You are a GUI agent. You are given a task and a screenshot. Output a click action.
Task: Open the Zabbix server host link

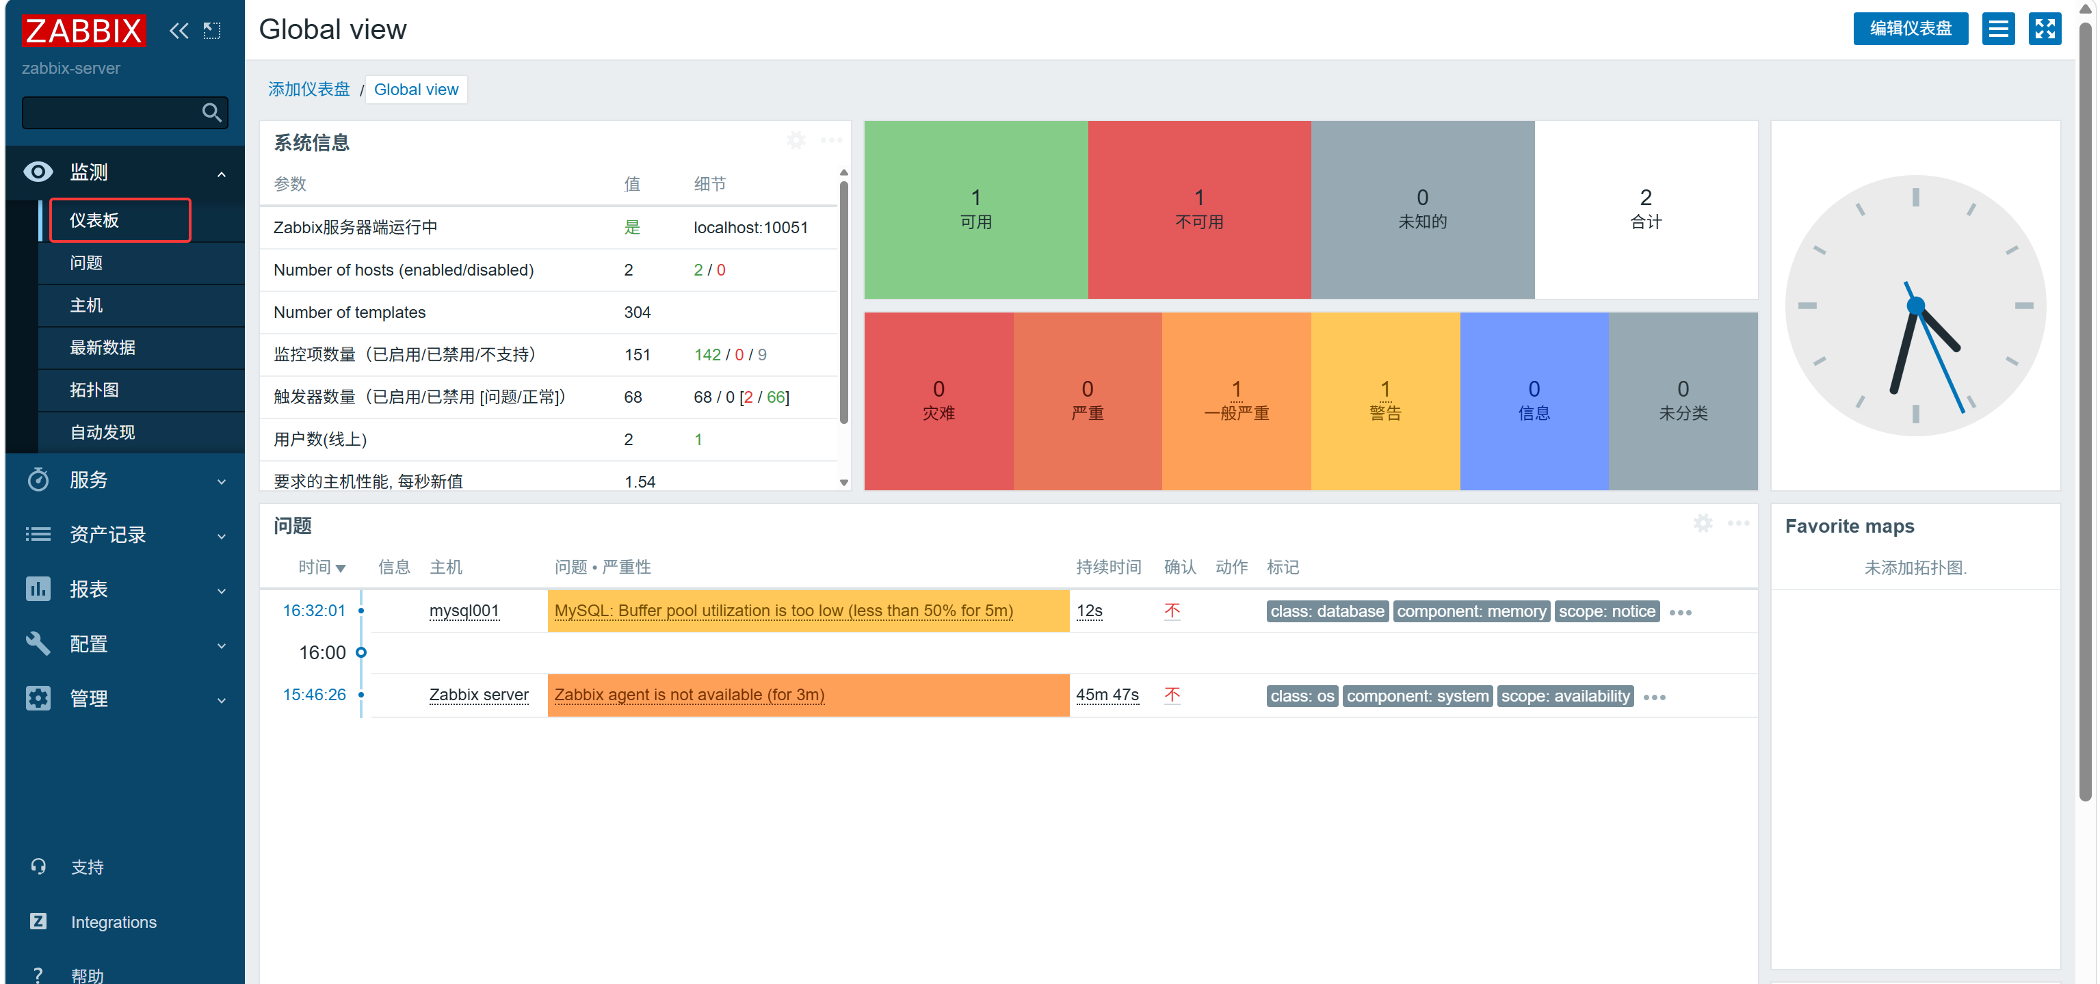click(480, 695)
